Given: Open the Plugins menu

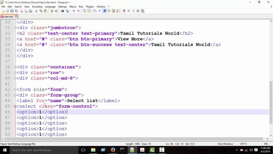Looking at the screenshot, I should point(90,7).
